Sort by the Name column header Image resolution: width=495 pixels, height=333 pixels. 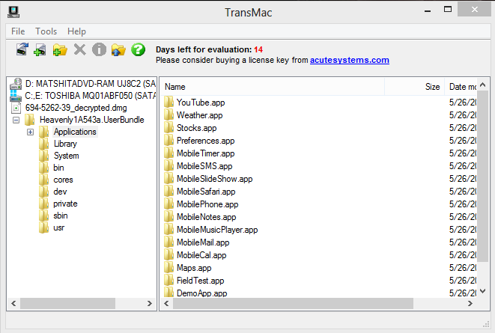click(x=272, y=87)
